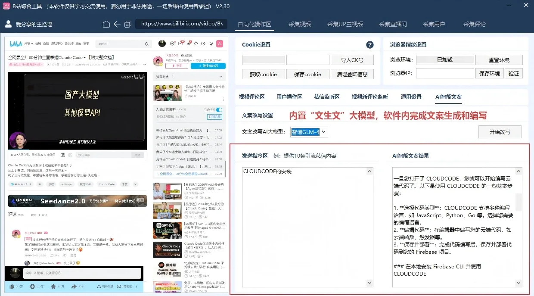Screen dimensions: 534x296
Task: Click the 订阅合集 button
Action: click(215, 117)
